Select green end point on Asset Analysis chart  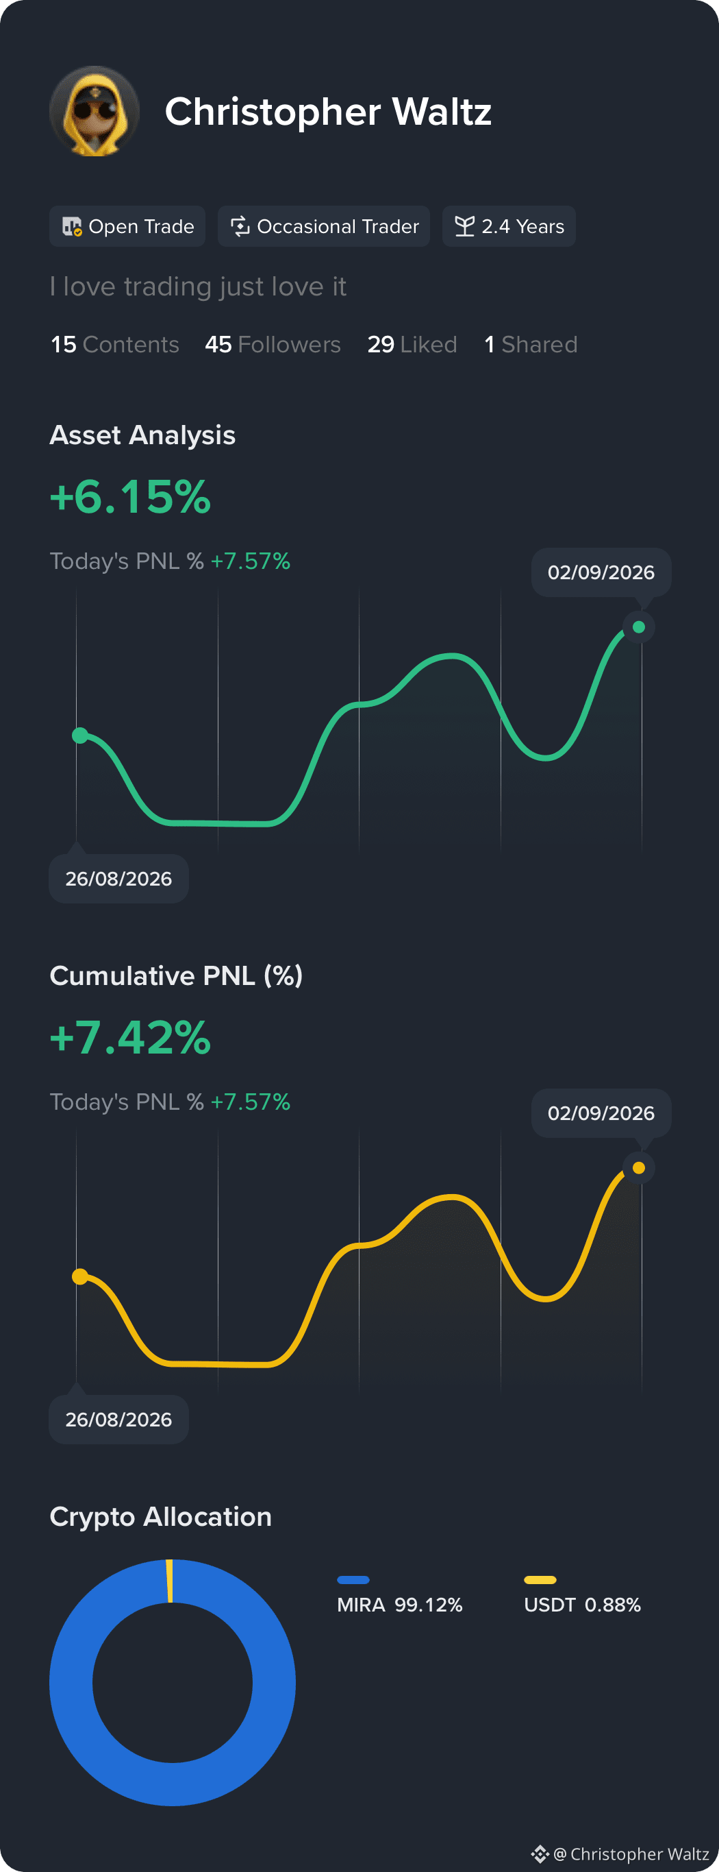pos(639,627)
